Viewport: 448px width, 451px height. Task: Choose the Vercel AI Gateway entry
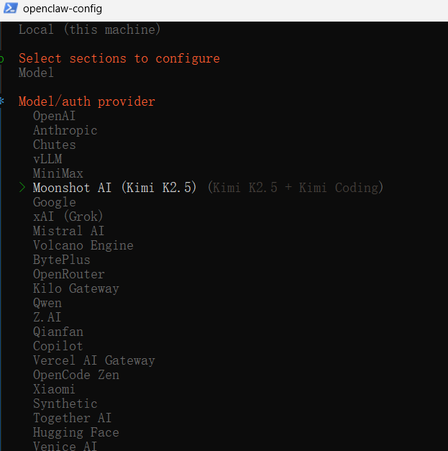click(93, 360)
